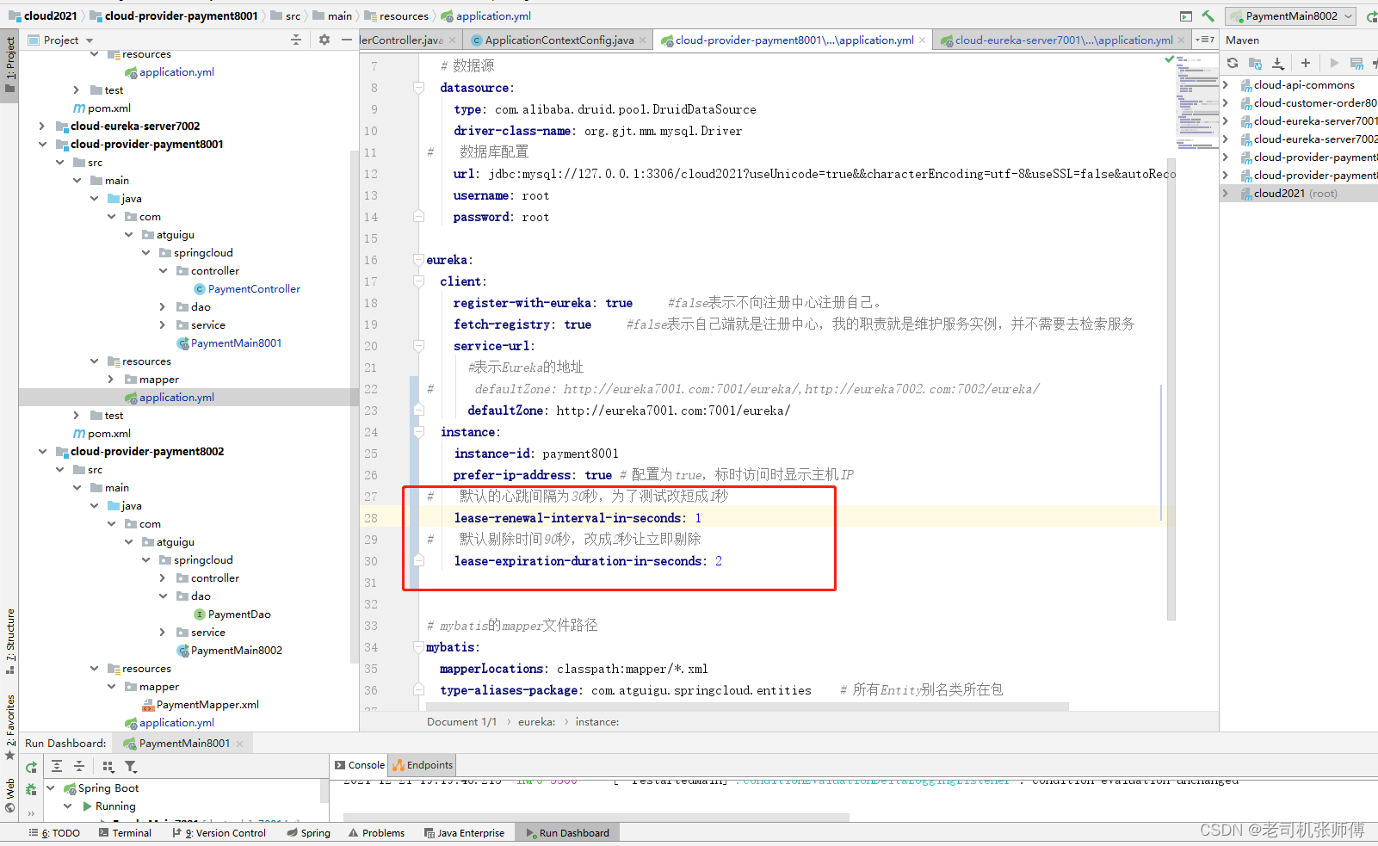
Task: Open the Java Enterprise tool window
Action: coord(464,833)
